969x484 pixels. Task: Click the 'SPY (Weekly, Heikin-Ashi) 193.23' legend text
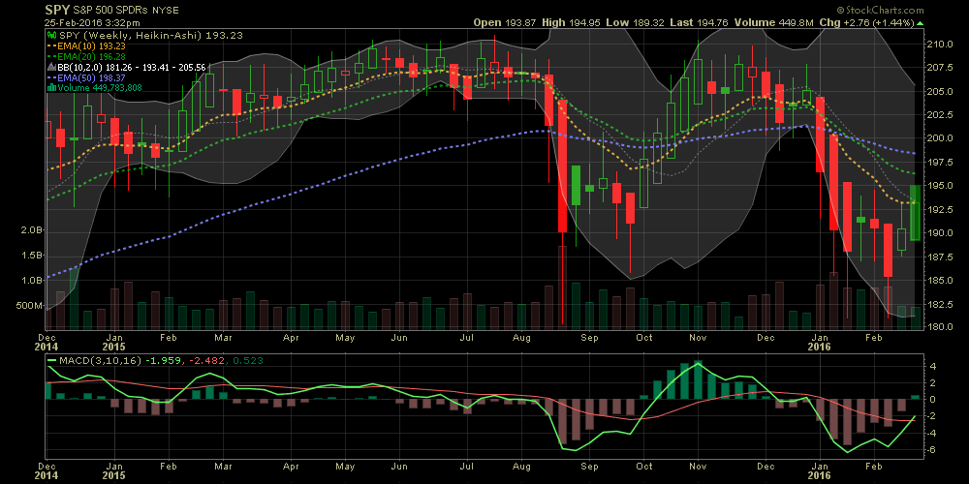(150, 36)
